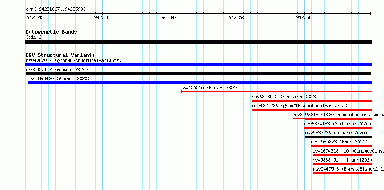This screenshot has height=190, width=384.
Task: Open nsv5447508 ByrskaBishop label
Action: pyautogui.click(x=349, y=169)
